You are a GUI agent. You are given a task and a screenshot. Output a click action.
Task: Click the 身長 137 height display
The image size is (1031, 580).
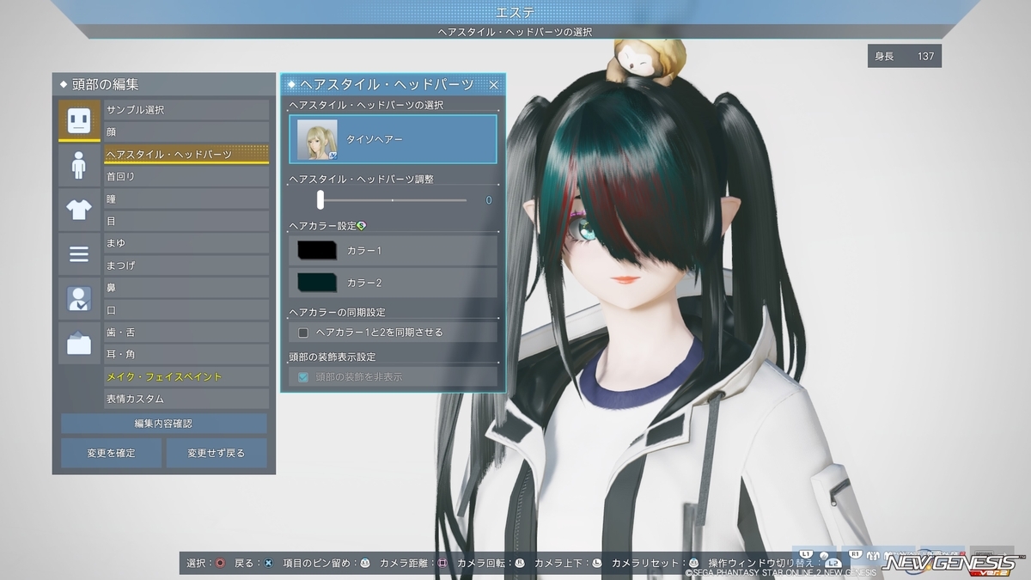pos(905,56)
